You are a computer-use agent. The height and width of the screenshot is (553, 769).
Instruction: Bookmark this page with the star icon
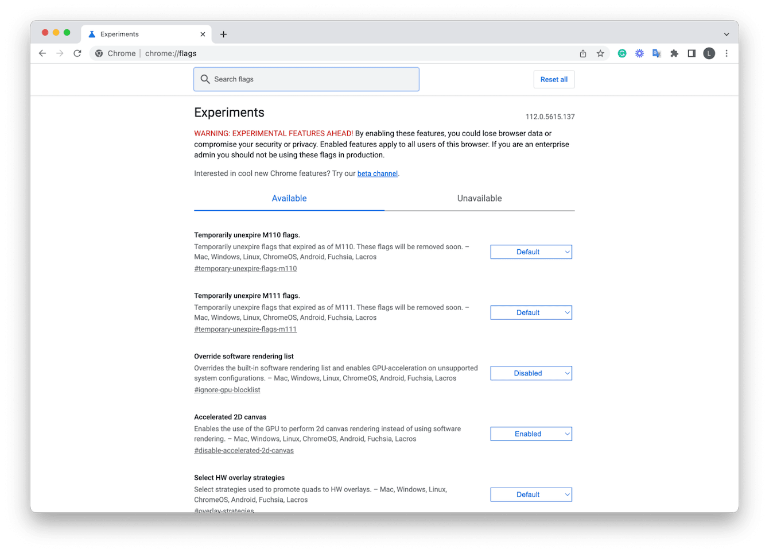(x=600, y=53)
